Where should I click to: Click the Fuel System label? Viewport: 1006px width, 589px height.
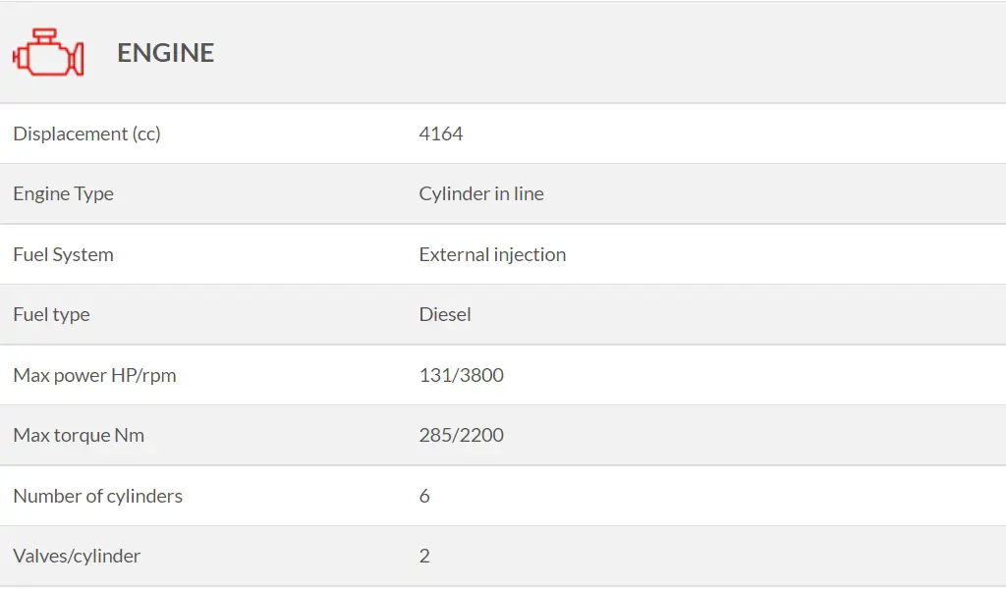pyautogui.click(x=64, y=254)
